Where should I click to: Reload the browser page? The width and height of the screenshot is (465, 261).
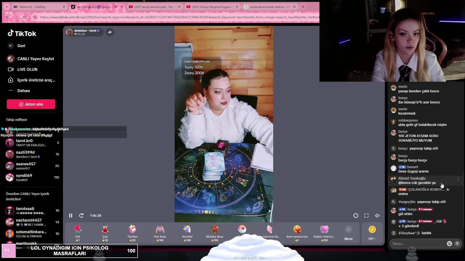24,17
